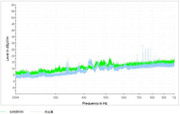
Task: Click the light blue legend line for 纯金属
Action: 36,111
